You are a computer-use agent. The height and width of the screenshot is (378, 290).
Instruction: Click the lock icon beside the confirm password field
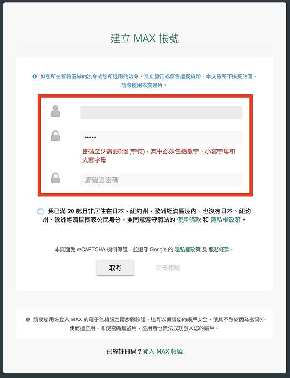[x=56, y=178]
